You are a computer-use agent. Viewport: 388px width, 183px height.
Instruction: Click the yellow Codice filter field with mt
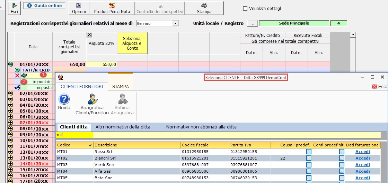click(75, 135)
